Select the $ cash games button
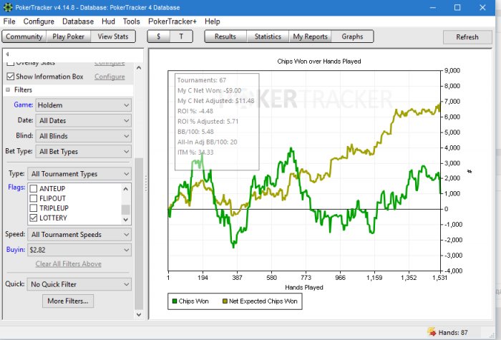This screenshot has width=501, height=340. tap(158, 37)
